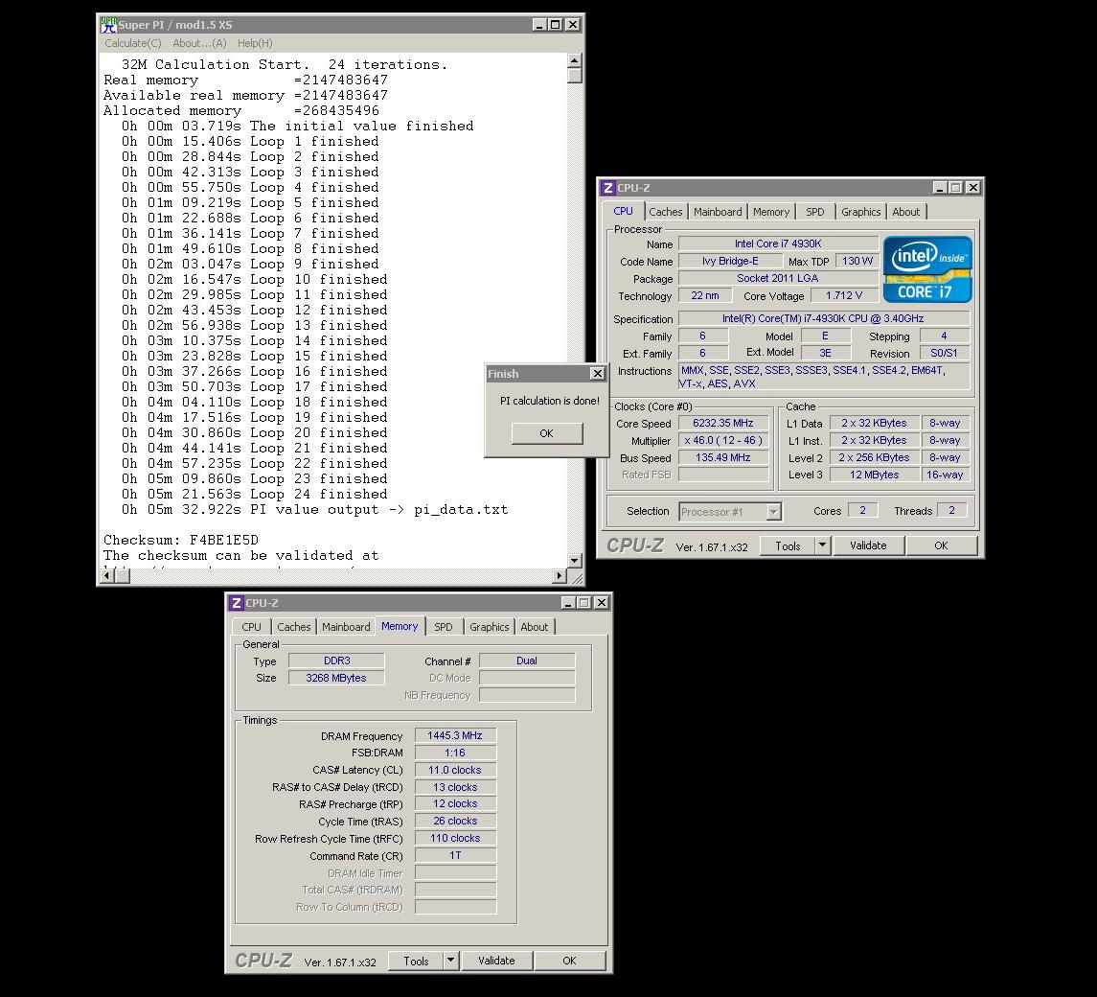This screenshot has width=1097, height=997.
Task: Click the CPU-Z memory window Z icon
Action: click(x=237, y=603)
